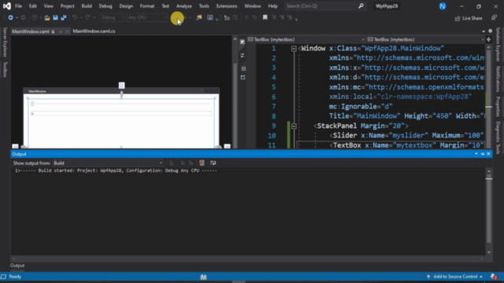This screenshot has width=504, height=283.
Task: Collapse the Window element on line 1
Action: click(294, 49)
